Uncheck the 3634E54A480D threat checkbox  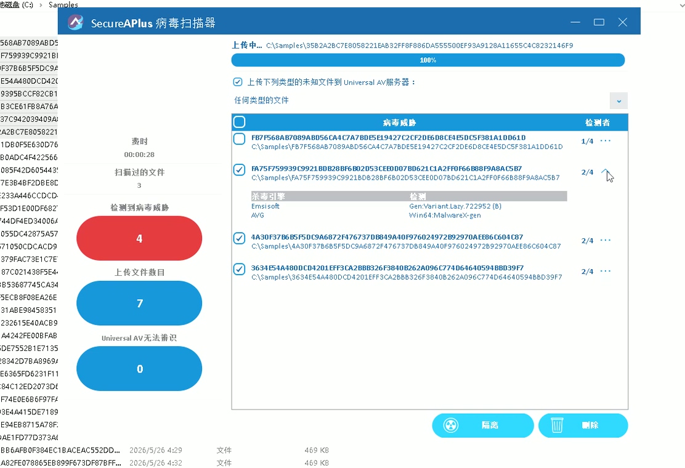click(240, 269)
